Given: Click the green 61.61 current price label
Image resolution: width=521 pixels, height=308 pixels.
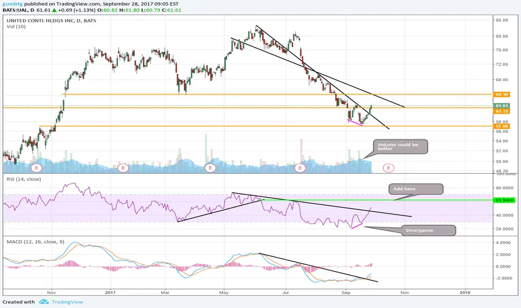Looking at the screenshot, I should (502, 105).
